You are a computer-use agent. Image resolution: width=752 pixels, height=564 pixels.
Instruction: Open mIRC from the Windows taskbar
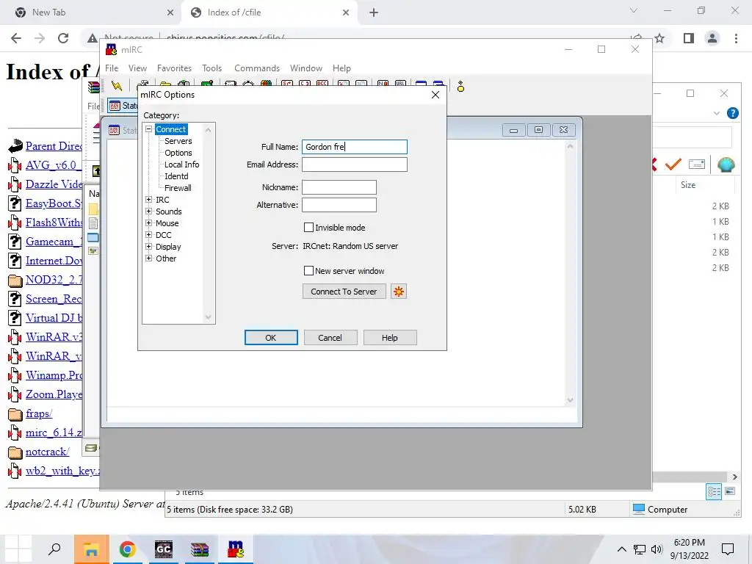coord(236,549)
